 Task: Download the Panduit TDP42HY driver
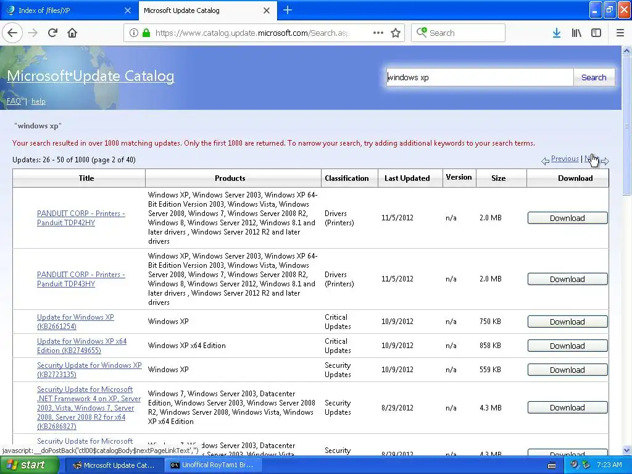(x=568, y=218)
